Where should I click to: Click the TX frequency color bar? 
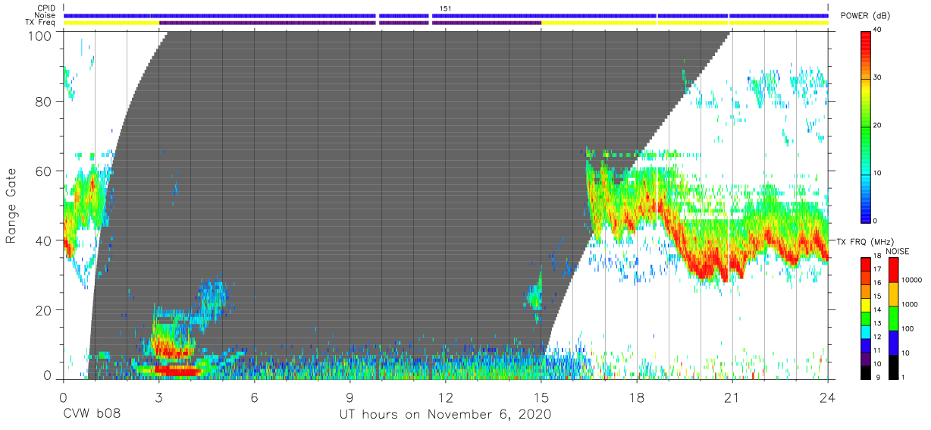click(865, 318)
